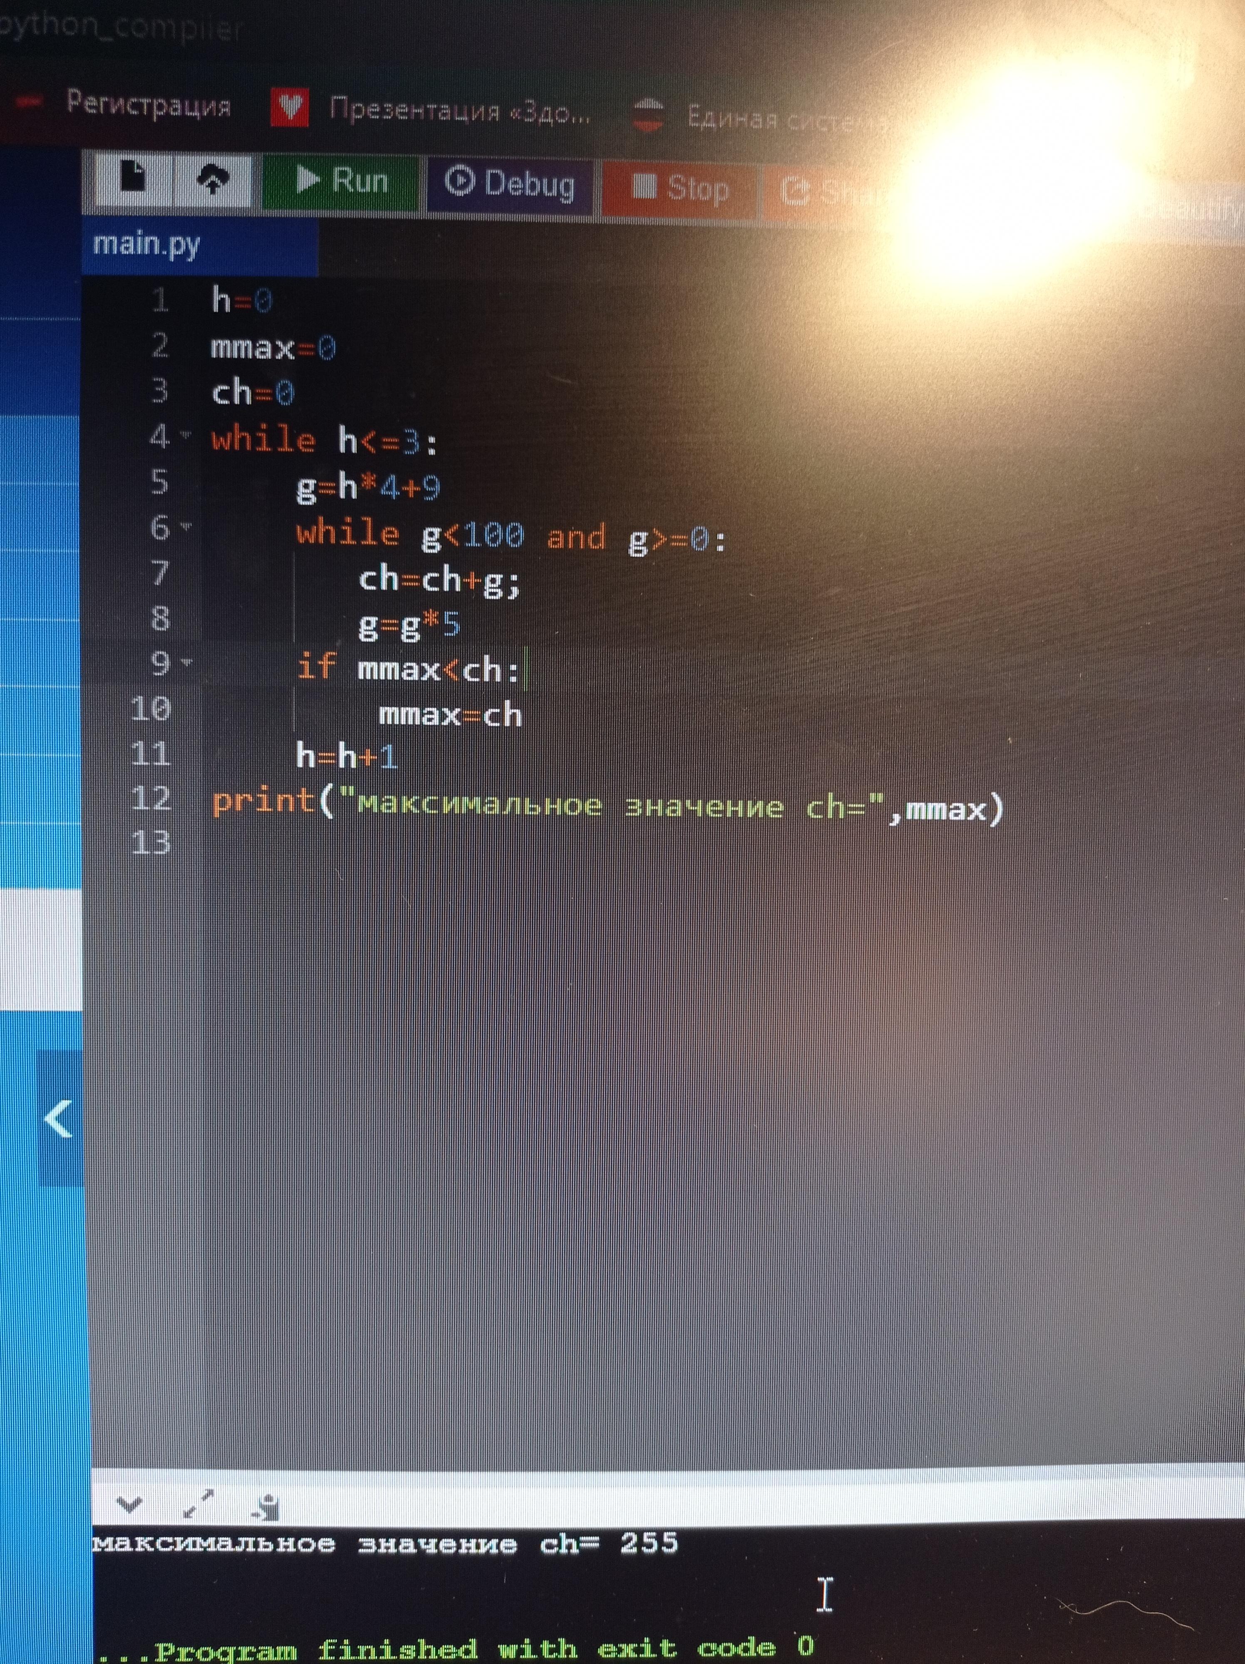Click line number 12 in gutter
Screen dimensions: 1245x1664
[151, 798]
